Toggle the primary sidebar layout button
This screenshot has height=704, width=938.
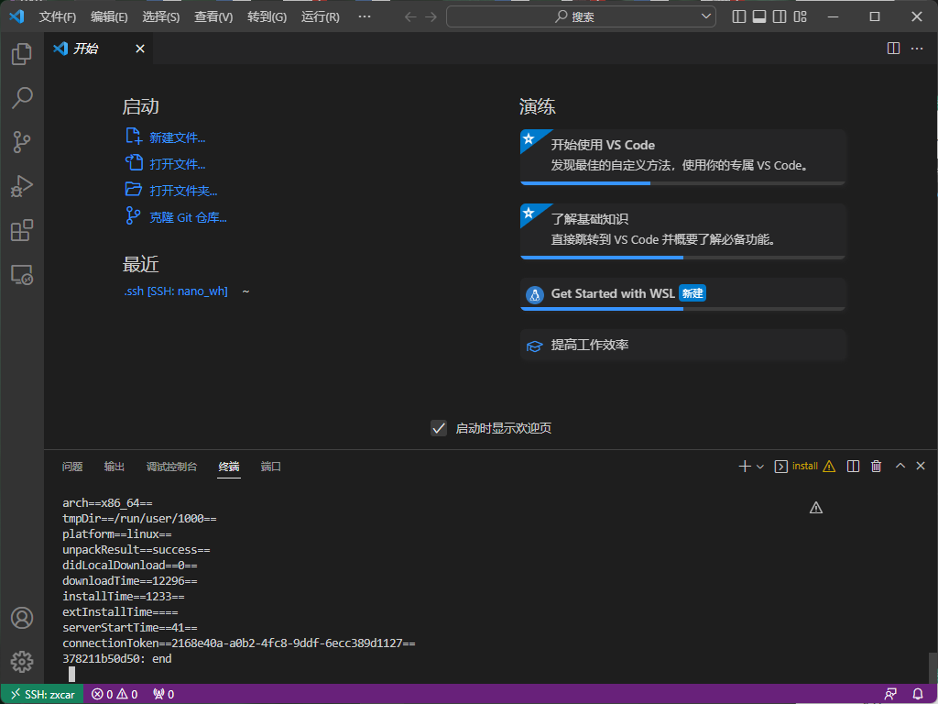point(739,16)
